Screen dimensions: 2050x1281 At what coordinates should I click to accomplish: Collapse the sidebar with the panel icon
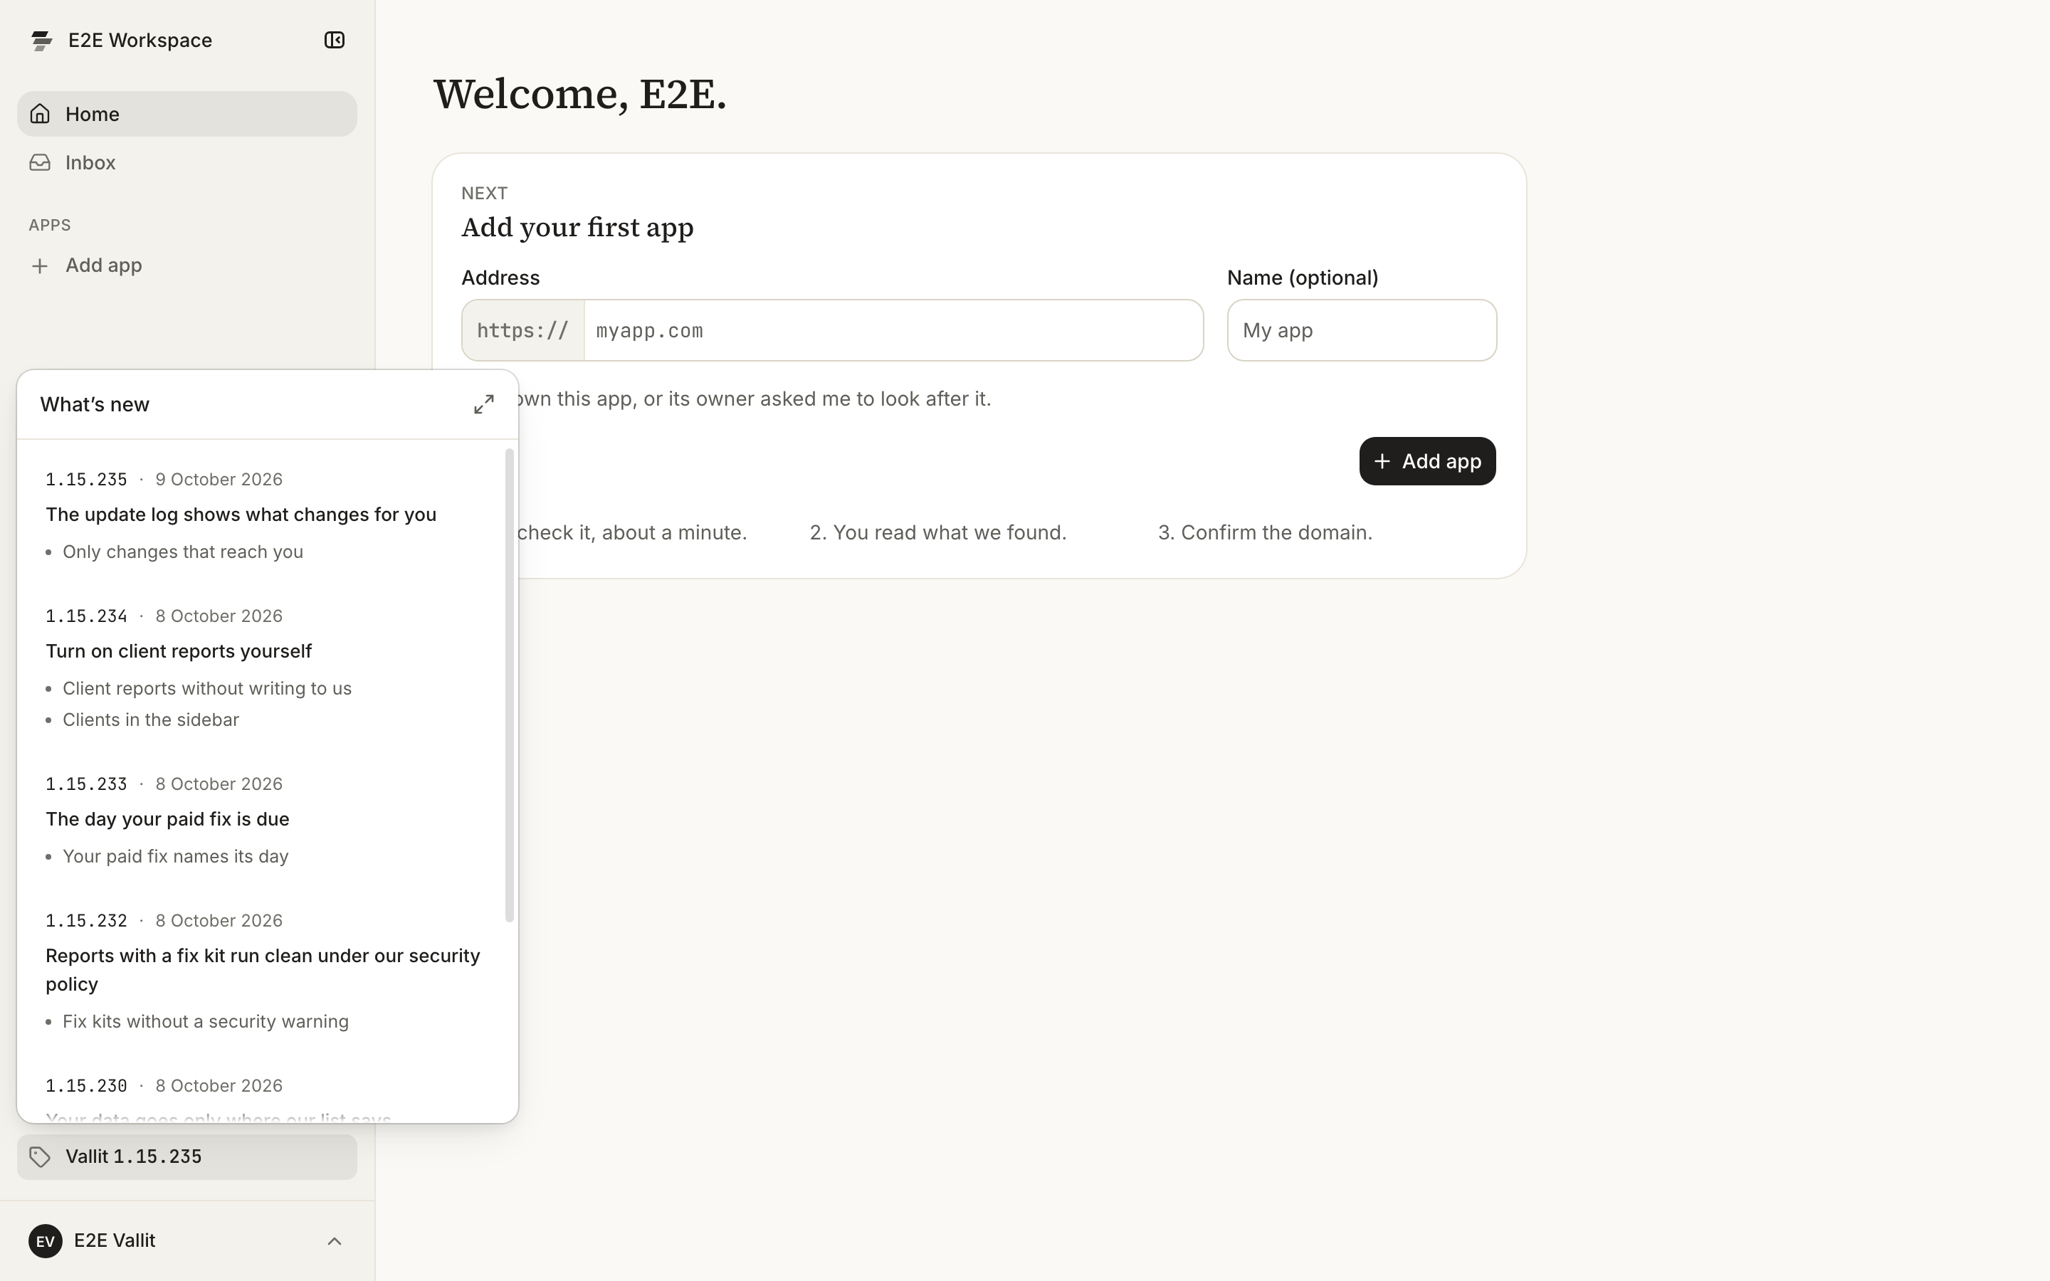pyautogui.click(x=335, y=40)
